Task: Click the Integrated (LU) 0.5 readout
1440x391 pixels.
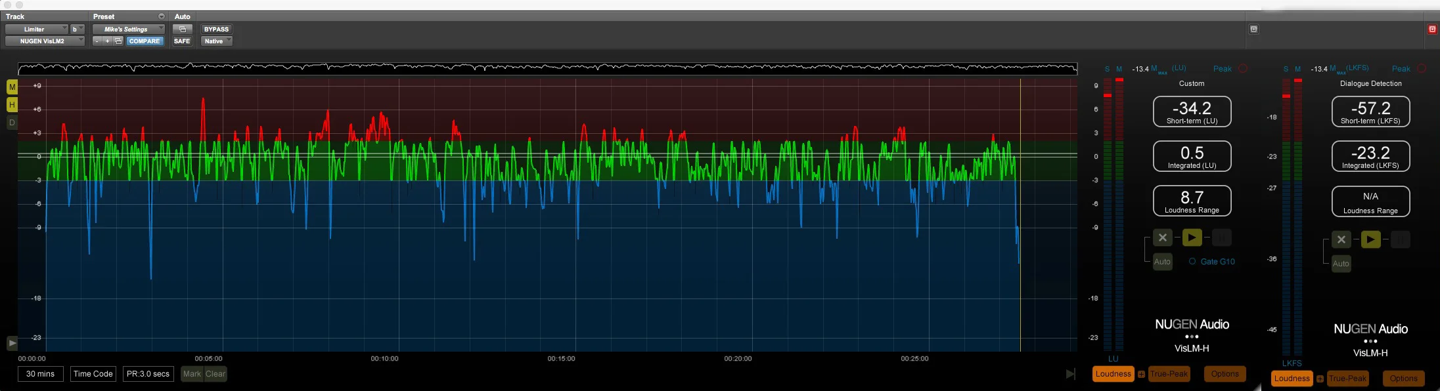Action: [x=1192, y=156]
